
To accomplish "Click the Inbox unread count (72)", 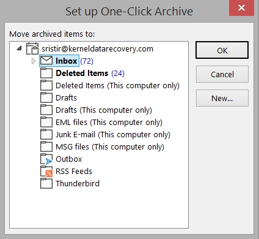I will (87, 61).
